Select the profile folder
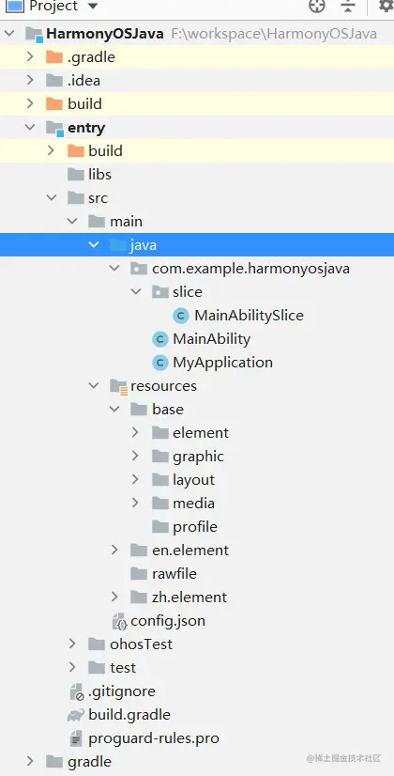Screen dimensions: 394x776 pos(185,526)
